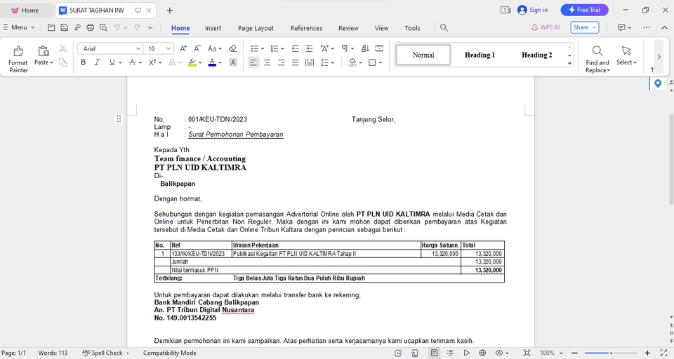Click the play Read mode icon in status bar
The height and width of the screenshot is (359, 674).
coord(466,353)
